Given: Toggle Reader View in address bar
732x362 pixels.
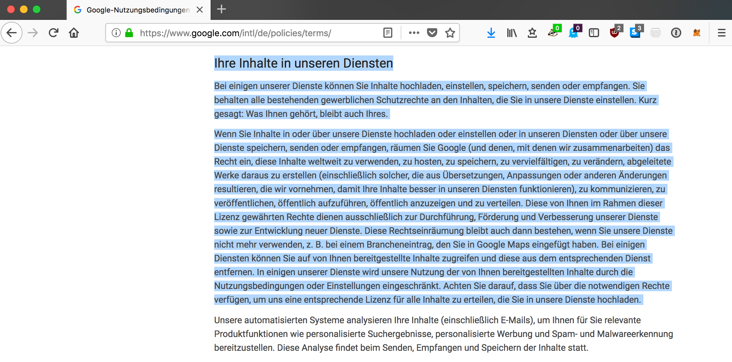Looking at the screenshot, I should tap(388, 33).
